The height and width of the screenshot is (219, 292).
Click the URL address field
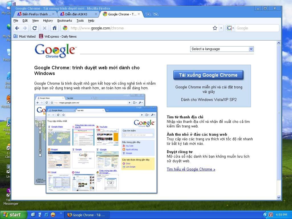tap(141, 28)
